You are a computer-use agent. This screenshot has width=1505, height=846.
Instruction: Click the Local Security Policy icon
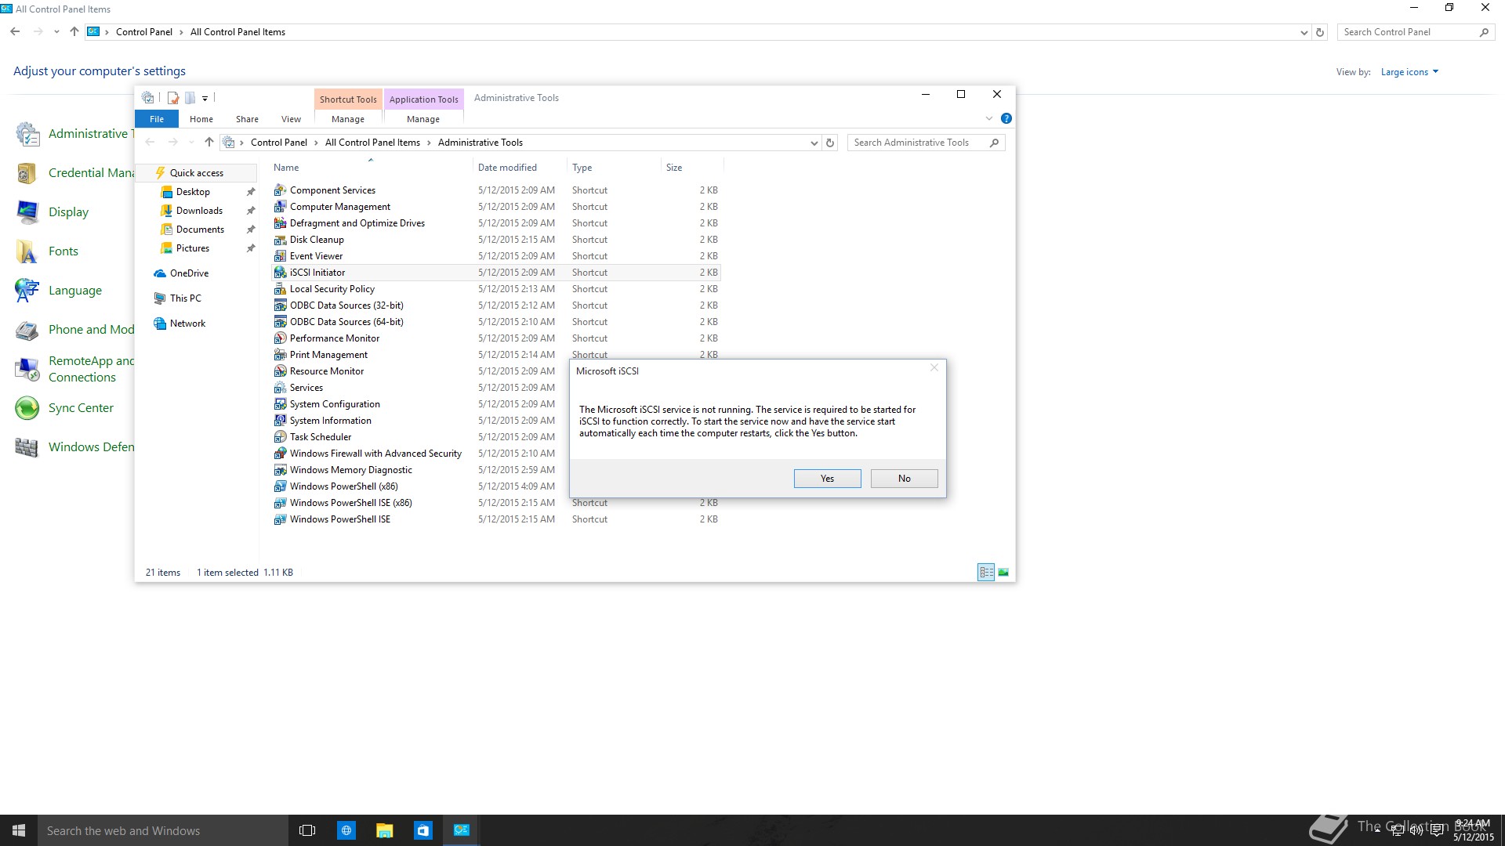[x=280, y=289]
